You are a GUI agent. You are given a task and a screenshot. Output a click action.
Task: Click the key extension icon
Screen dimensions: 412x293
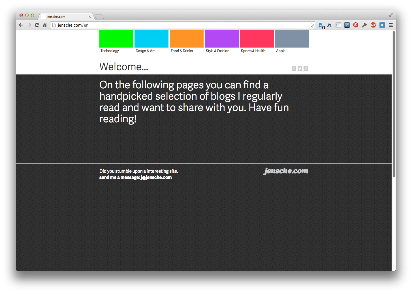click(364, 25)
